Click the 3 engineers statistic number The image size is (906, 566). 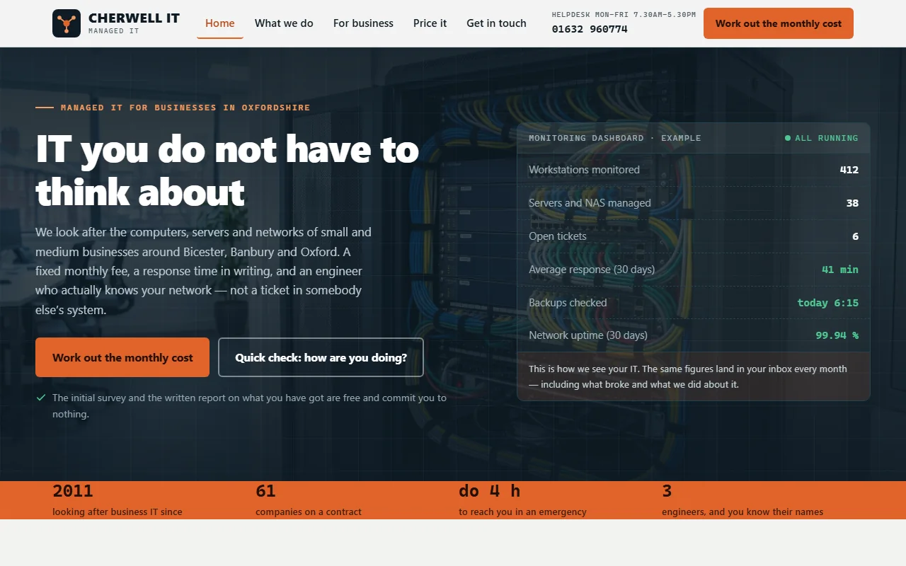coord(667,490)
